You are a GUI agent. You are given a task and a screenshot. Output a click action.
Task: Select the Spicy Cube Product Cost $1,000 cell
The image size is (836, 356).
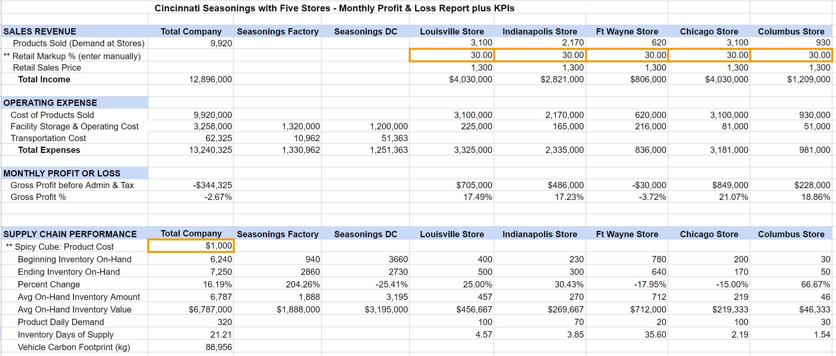191,246
